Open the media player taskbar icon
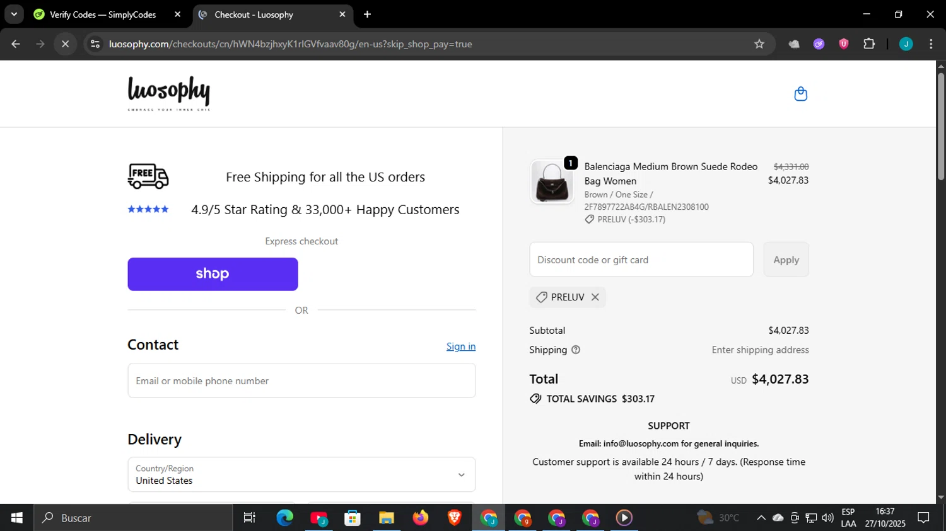This screenshot has height=531, width=946. point(624,518)
